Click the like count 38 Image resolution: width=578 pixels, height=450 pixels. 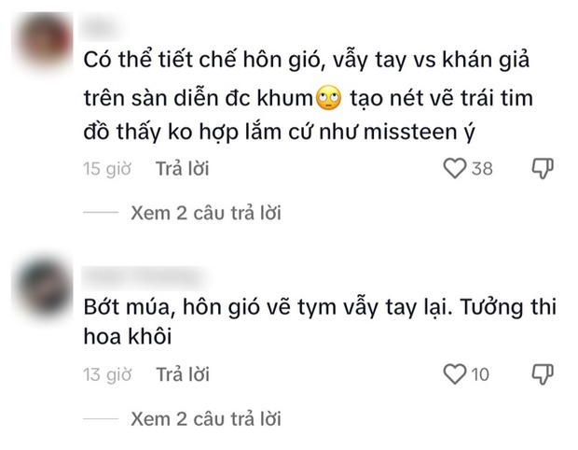[x=481, y=169]
